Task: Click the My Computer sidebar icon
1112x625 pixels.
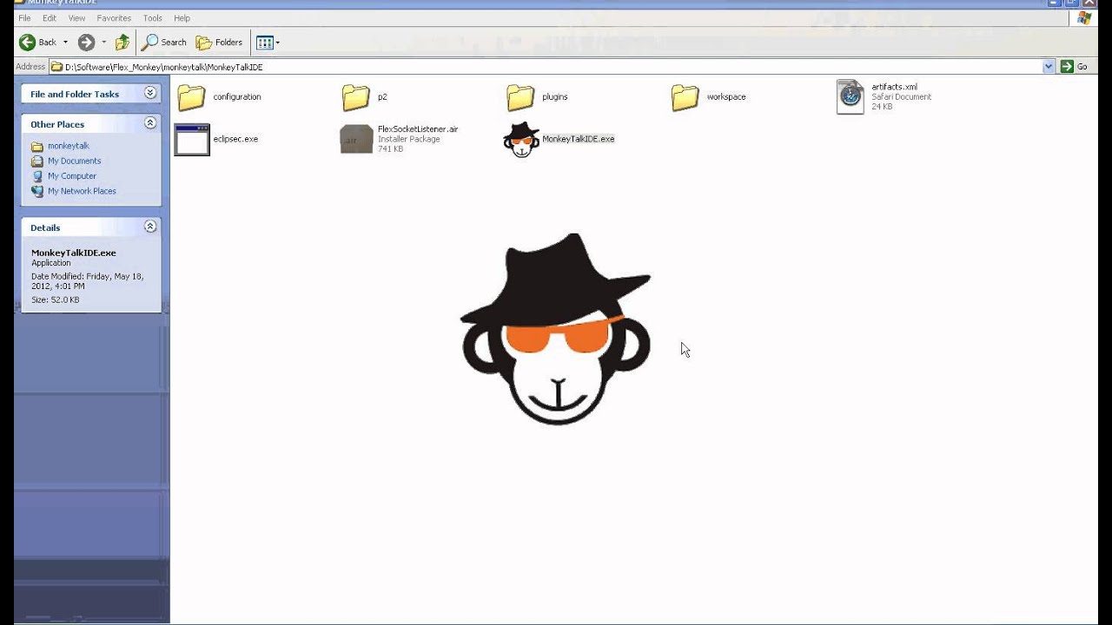Action: [x=37, y=176]
